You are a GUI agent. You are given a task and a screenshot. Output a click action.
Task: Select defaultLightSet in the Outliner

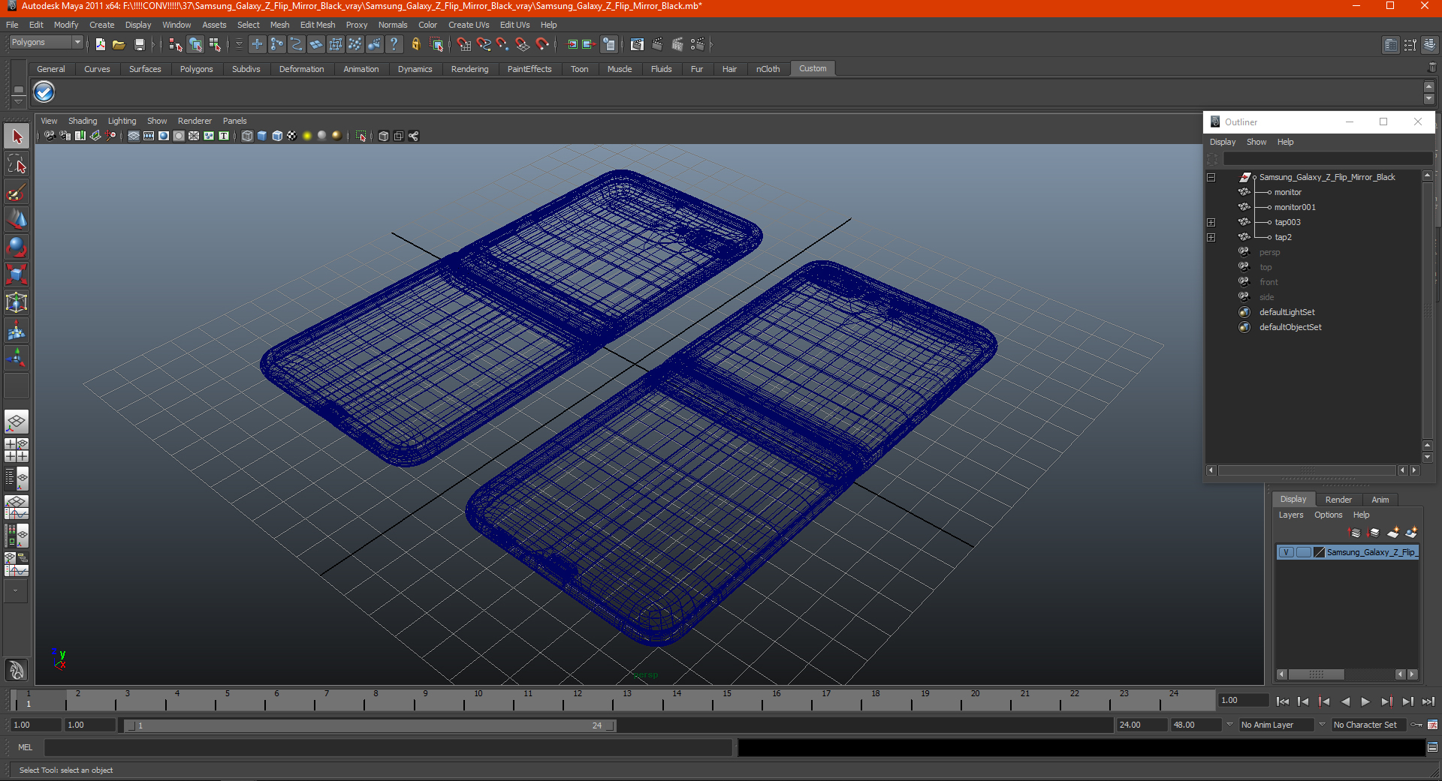(x=1287, y=313)
